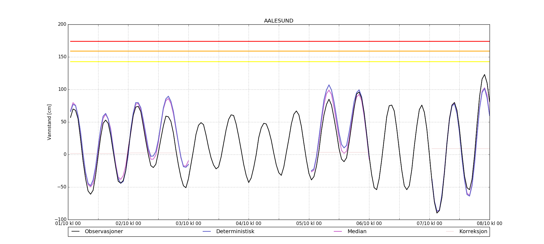Select the 03/10 kl 00 date tick
The image size is (544, 244).
(188, 224)
